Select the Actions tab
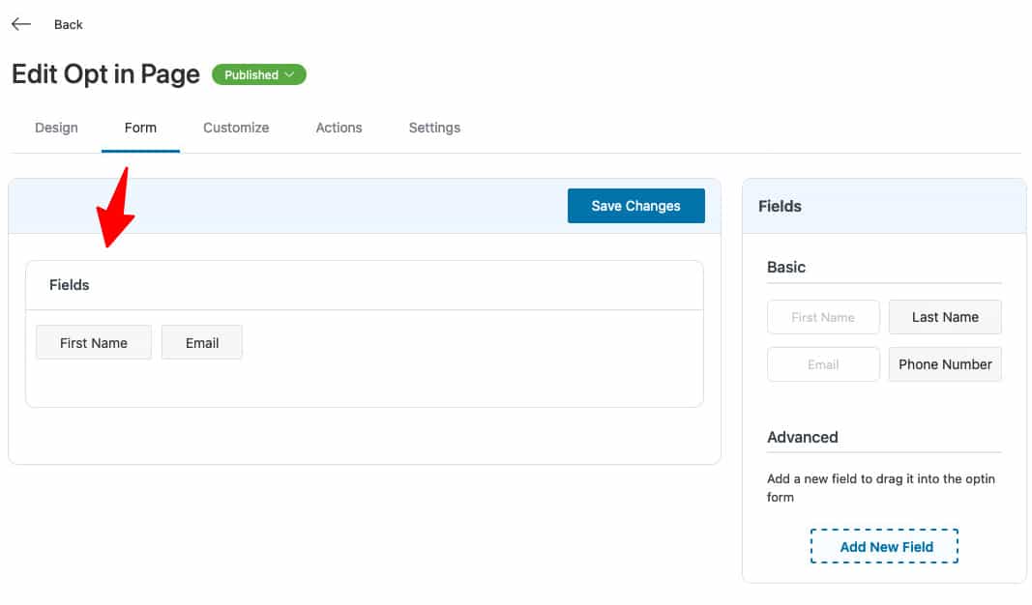1032x605 pixels. (x=339, y=127)
